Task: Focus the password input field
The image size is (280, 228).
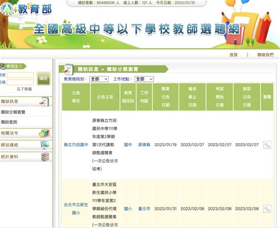Action: click(21, 82)
